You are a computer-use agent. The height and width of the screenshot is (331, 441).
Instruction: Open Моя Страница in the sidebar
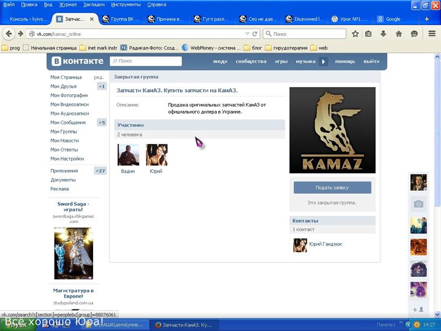(x=66, y=77)
